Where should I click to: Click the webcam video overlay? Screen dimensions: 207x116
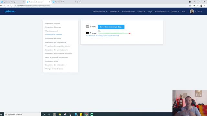(190, 103)
